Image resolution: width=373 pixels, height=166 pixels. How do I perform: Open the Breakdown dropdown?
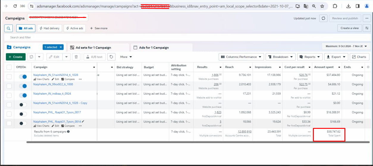coord(280,57)
